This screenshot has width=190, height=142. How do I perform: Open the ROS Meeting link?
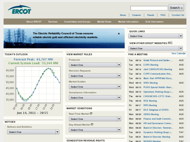pos(150,101)
